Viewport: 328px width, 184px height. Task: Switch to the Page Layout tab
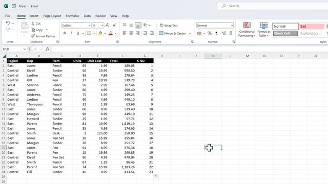click(x=52, y=16)
